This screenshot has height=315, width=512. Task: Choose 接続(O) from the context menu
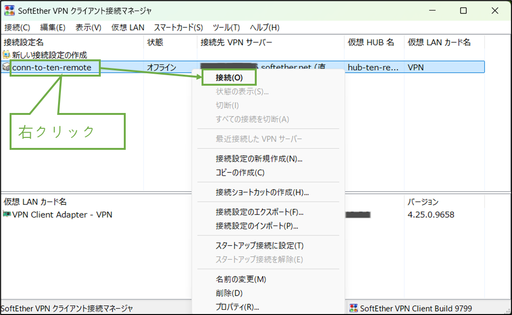(229, 78)
